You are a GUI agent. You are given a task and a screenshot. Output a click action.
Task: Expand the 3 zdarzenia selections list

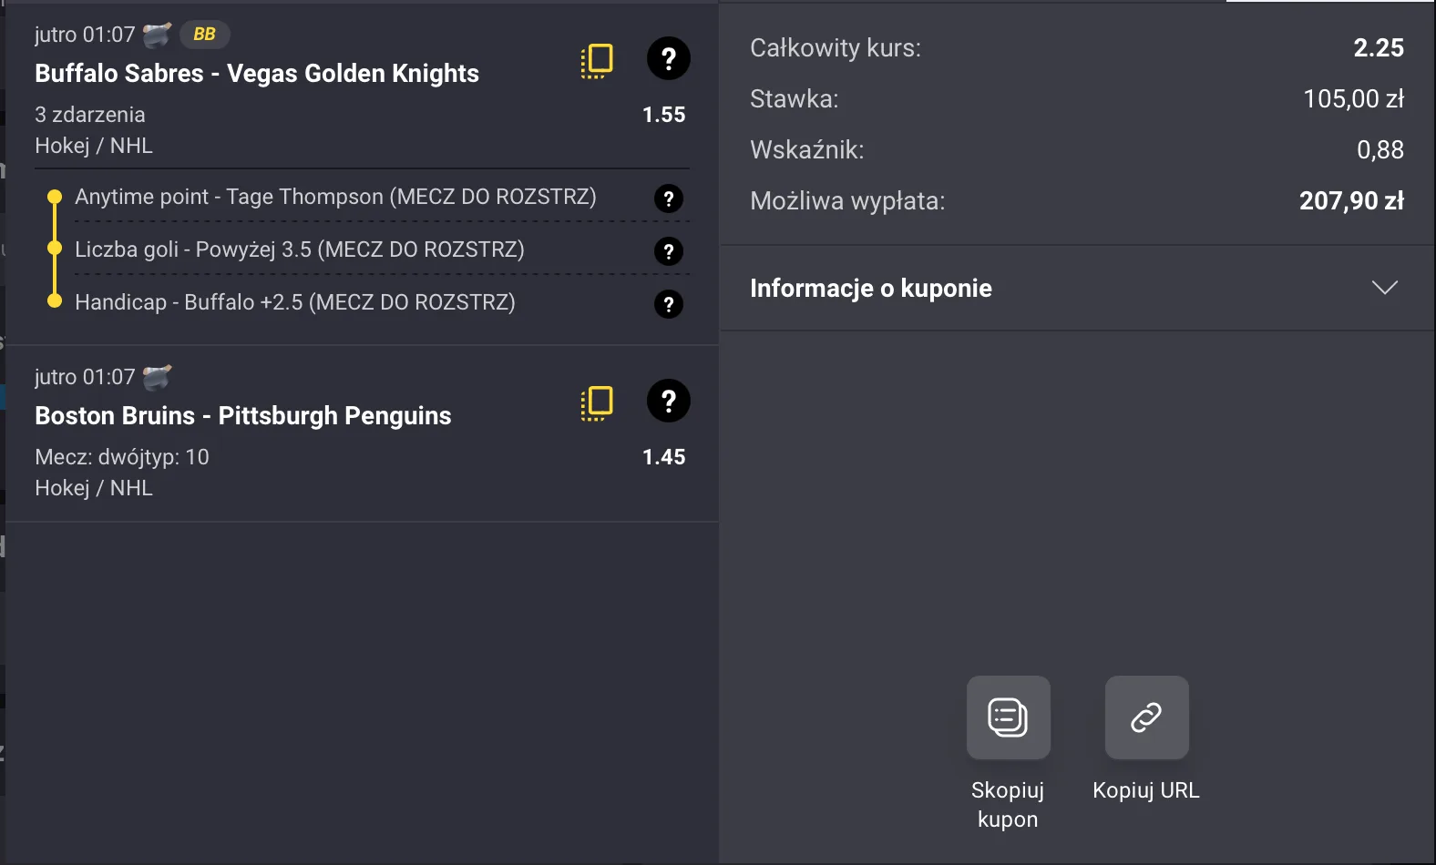click(x=89, y=115)
